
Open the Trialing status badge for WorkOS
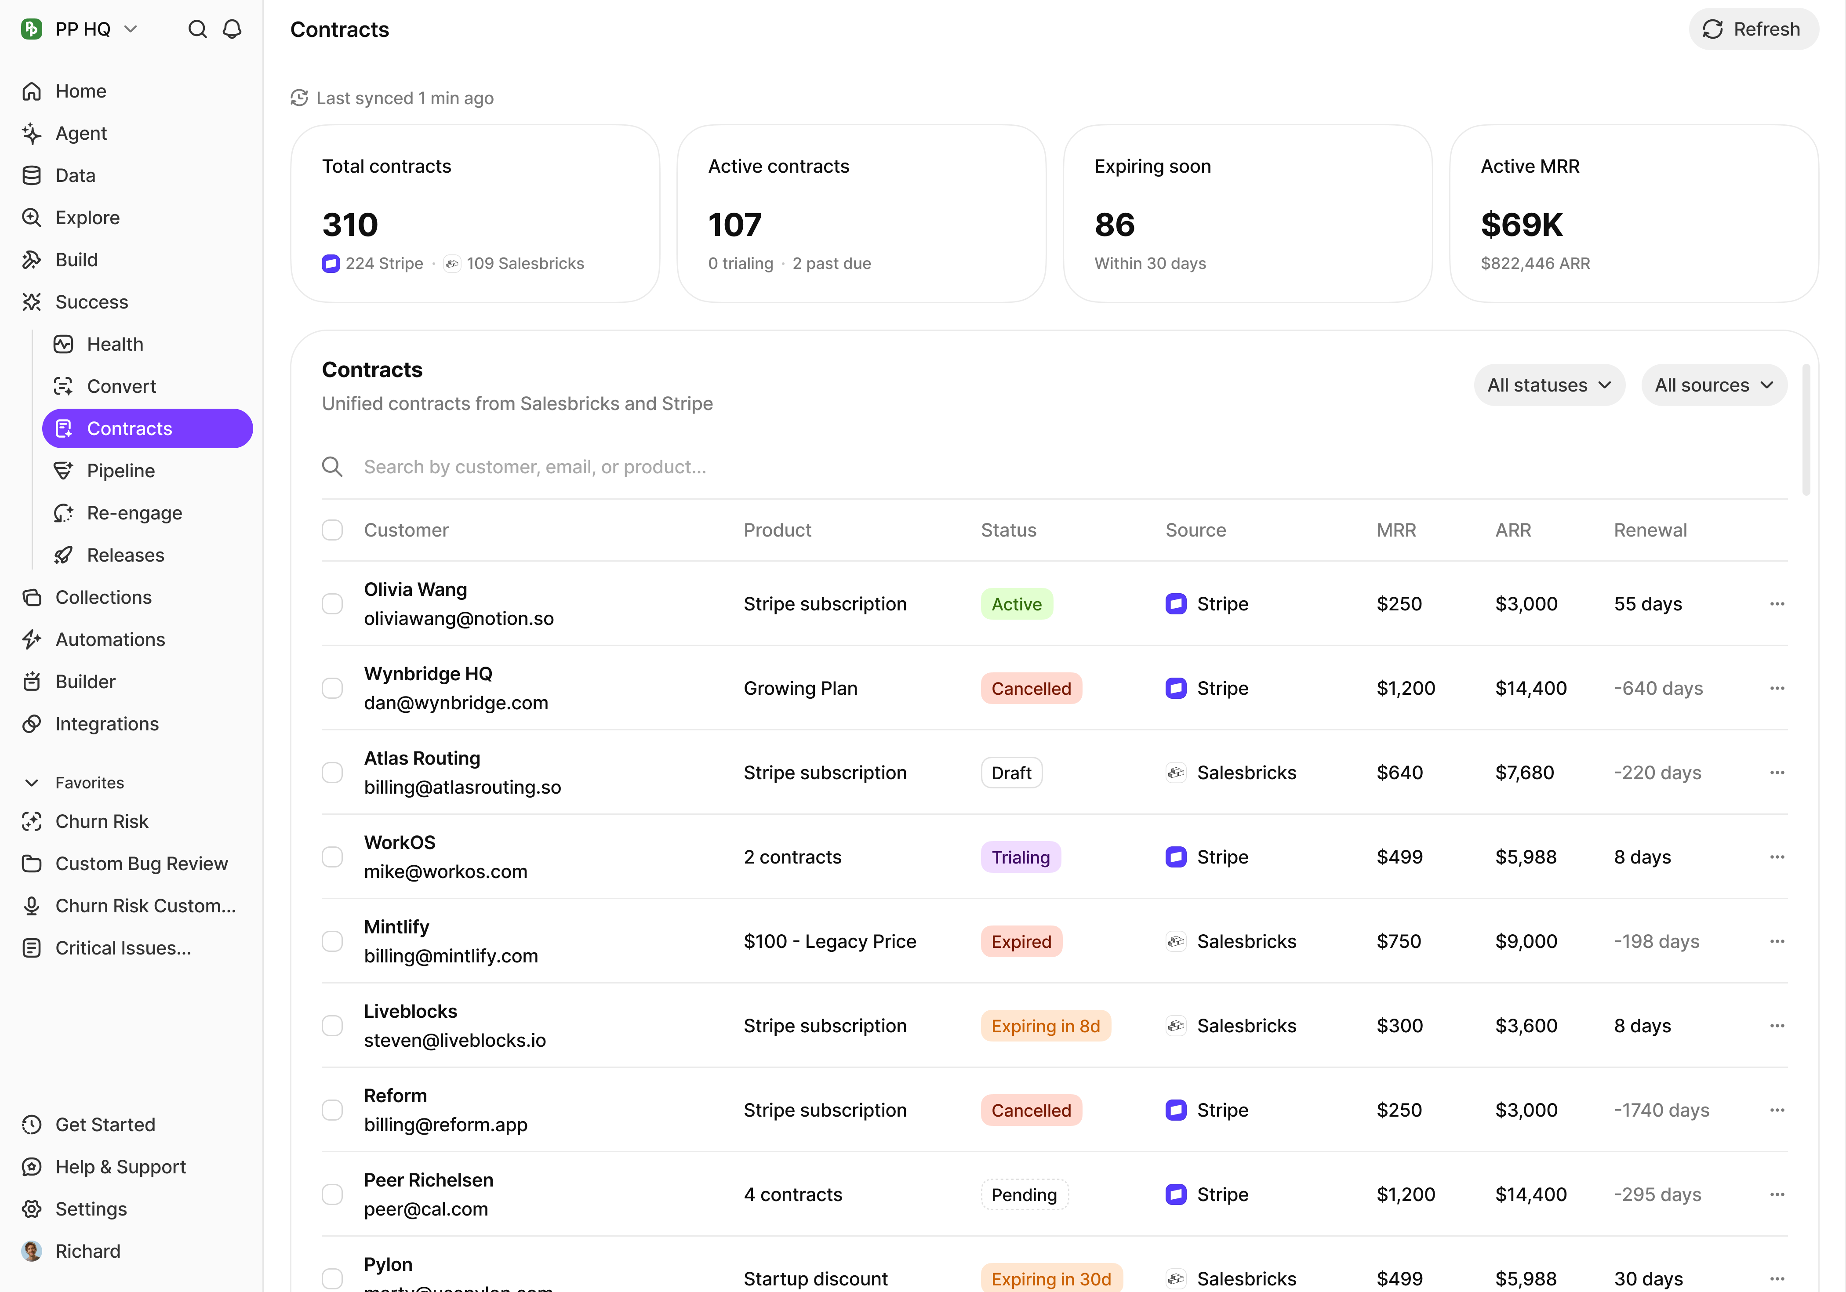1020,858
